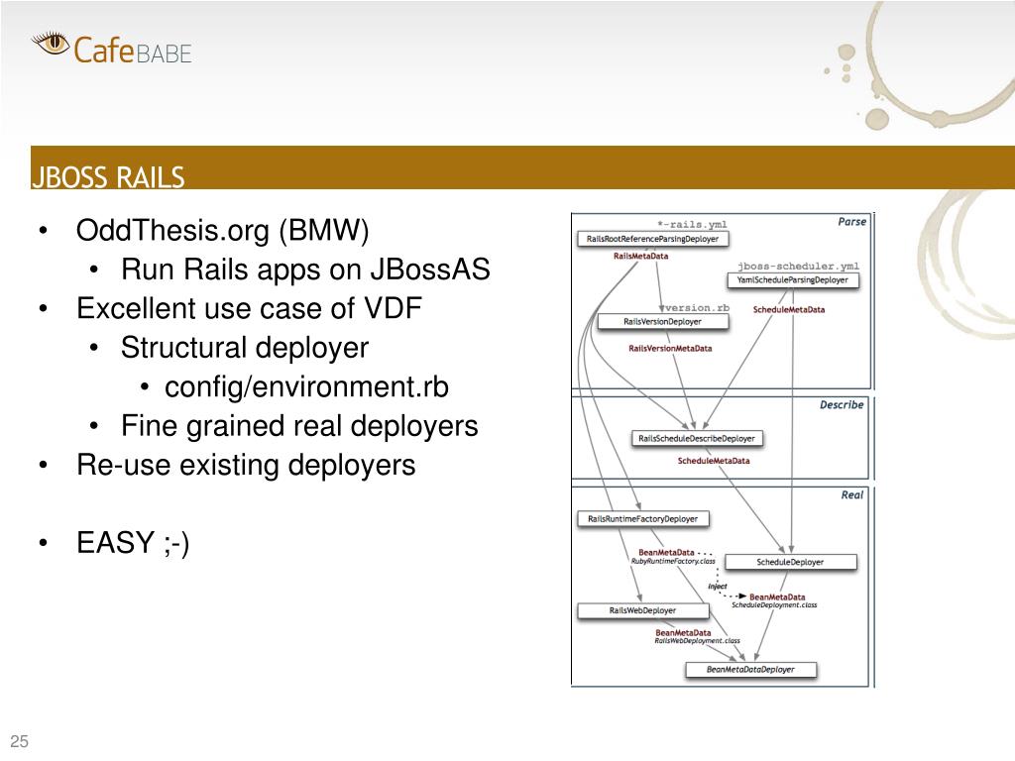Click the CafeBABE wordmark text
Screen dimensions: 1015x761
coord(133,51)
